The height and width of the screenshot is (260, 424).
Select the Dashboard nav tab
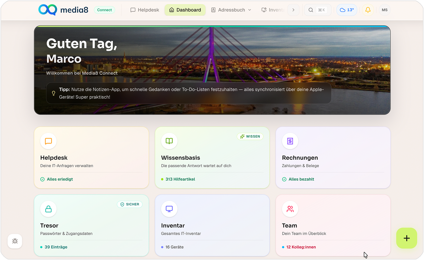coord(185,10)
